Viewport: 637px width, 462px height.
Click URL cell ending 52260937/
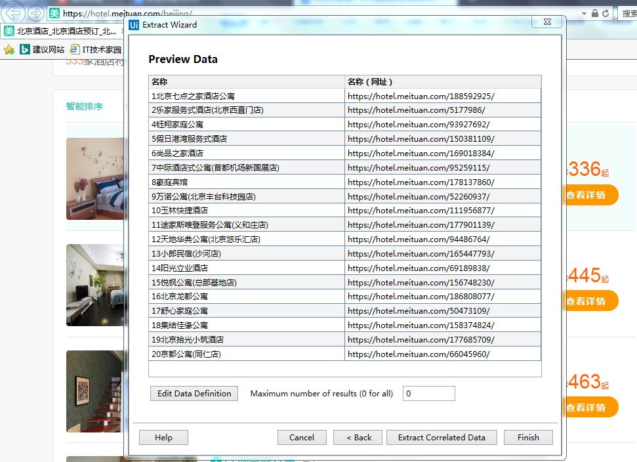click(443, 196)
